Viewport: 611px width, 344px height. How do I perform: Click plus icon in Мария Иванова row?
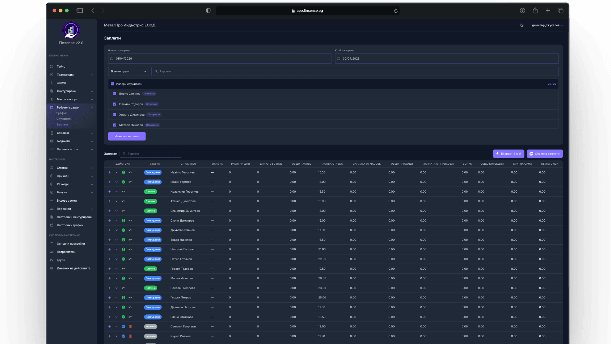pos(109,278)
